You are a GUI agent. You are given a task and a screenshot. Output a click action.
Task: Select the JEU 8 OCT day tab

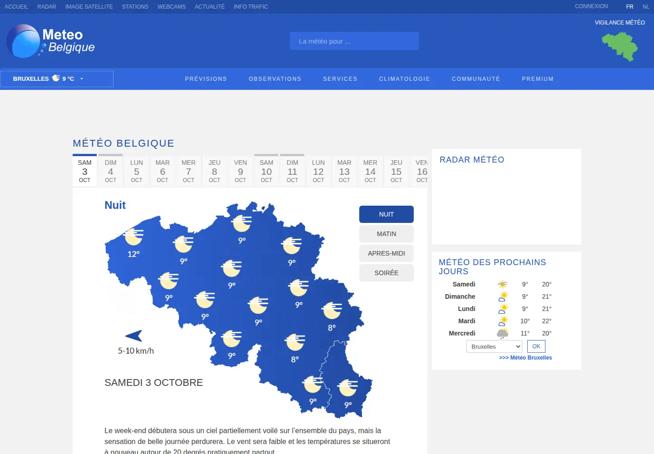tap(214, 171)
